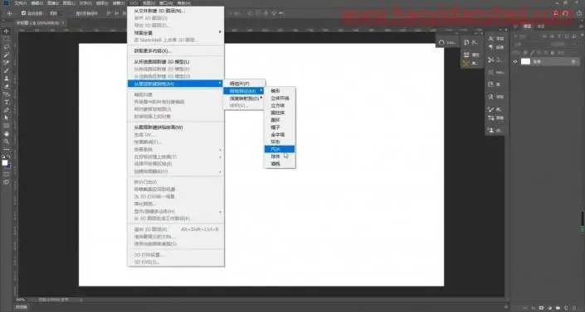Click the background color swatch
Image resolution: width=585 pixels, height=312 pixels.
point(8,166)
